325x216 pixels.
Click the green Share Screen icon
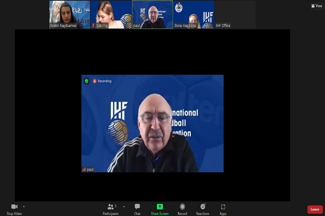[x=160, y=207]
